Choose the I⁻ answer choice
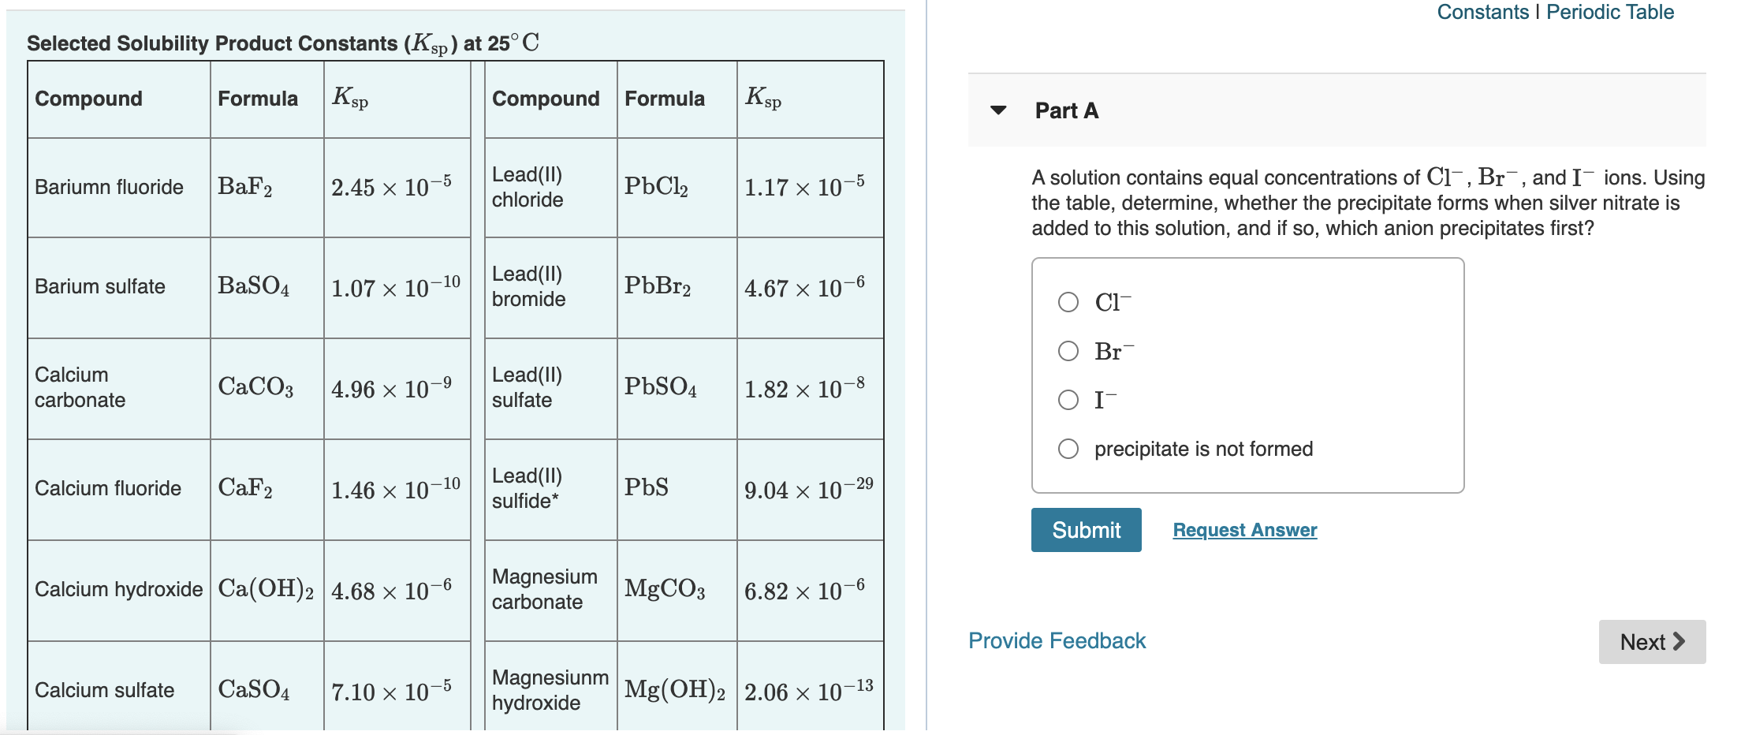The width and height of the screenshot is (1741, 735). coord(1068,400)
